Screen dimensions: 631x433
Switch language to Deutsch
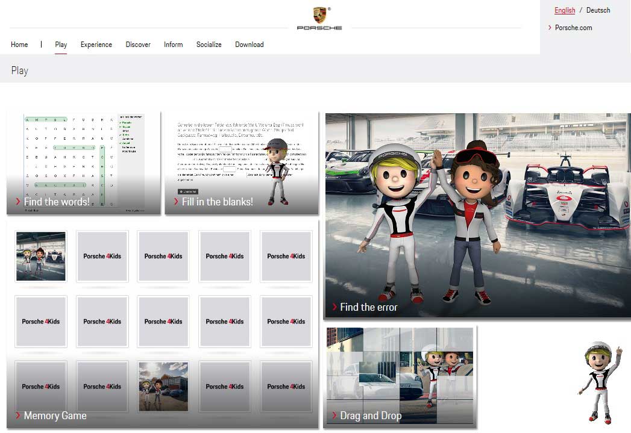pyautogui.click(x=598, y=10)
